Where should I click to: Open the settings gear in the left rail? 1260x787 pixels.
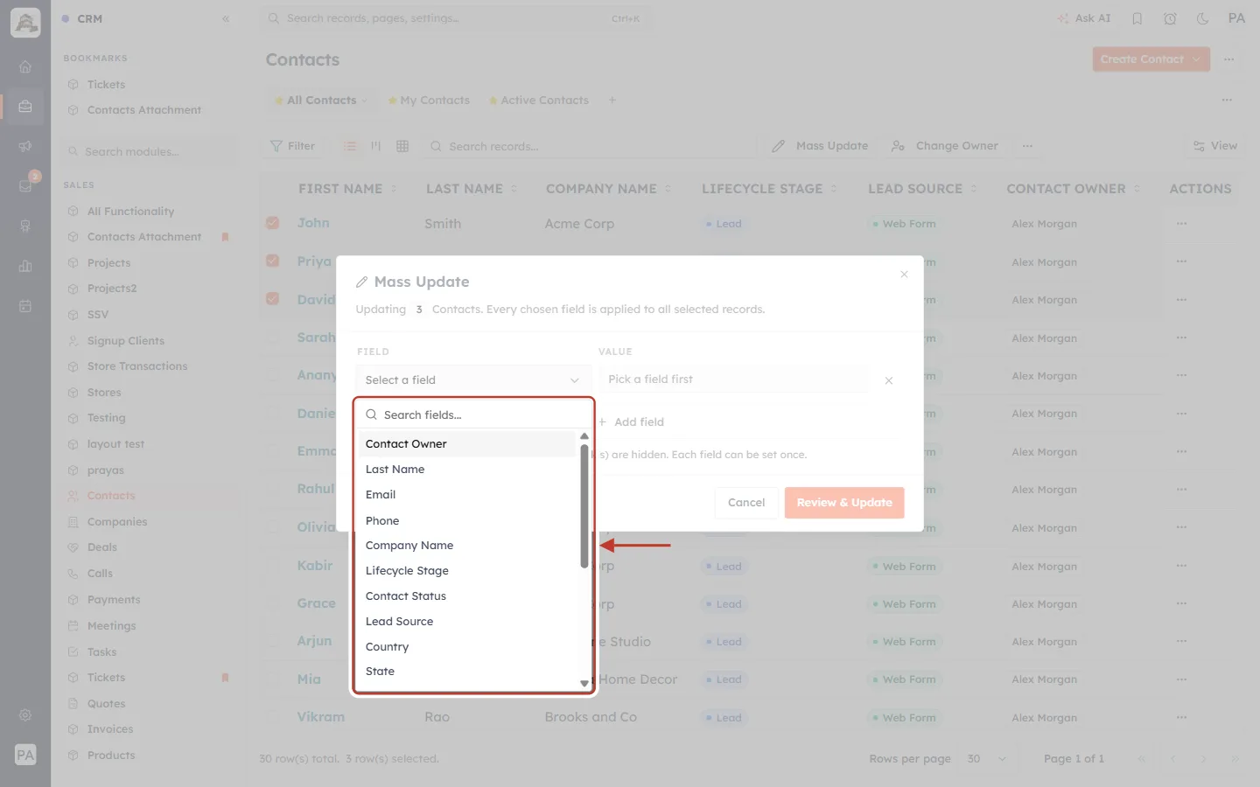pos(25,714)
